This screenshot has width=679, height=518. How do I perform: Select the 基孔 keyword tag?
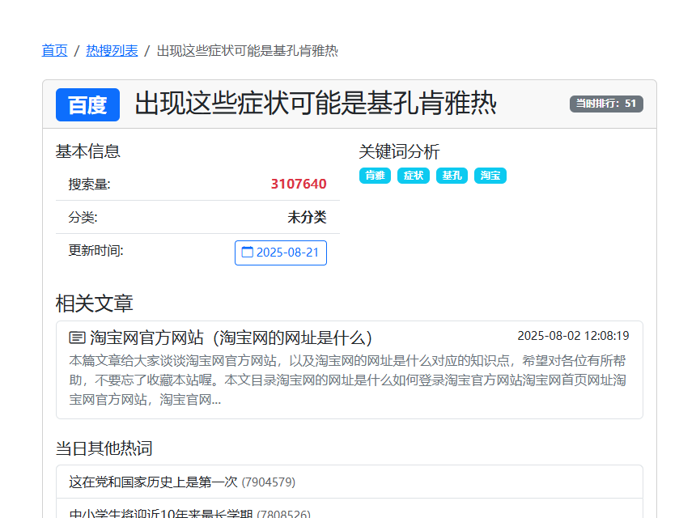click(452, 175)
